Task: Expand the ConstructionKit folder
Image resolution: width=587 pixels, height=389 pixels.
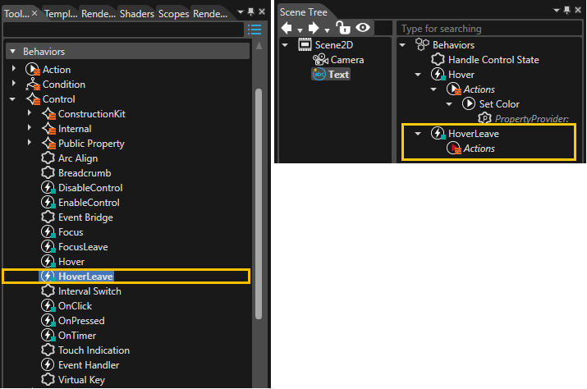Action: click(x=30, y=112)
